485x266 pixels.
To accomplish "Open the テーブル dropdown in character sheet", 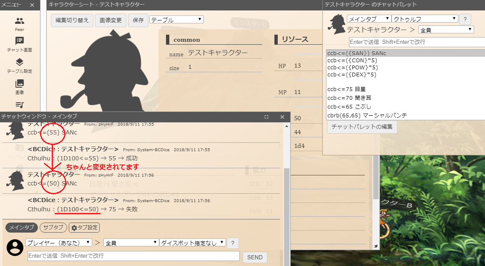I will point(176,19).
